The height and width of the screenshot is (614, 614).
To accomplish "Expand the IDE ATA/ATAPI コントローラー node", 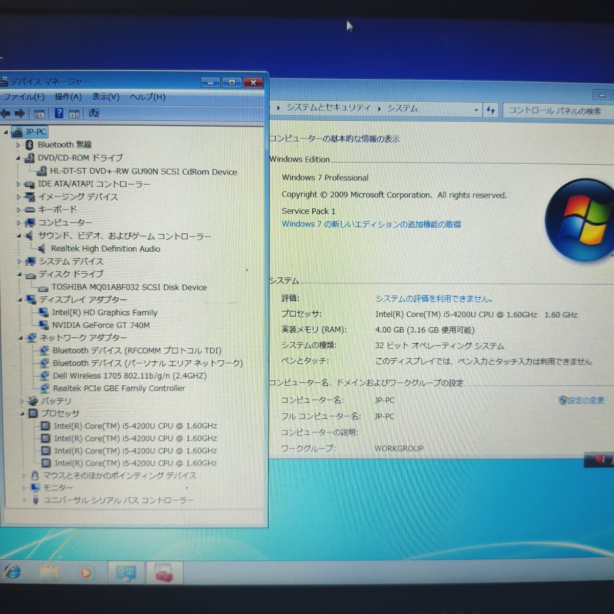I will click(18, 184).
